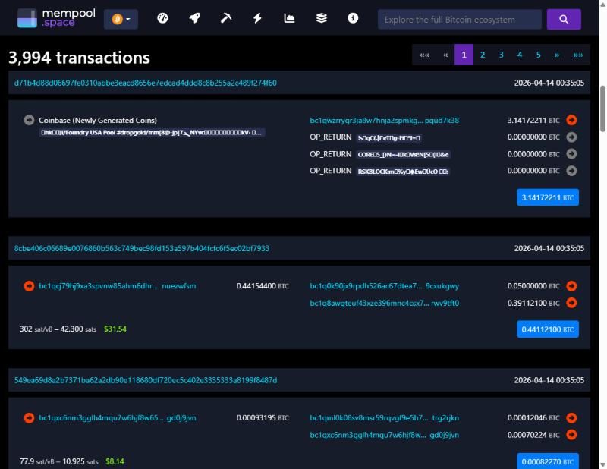Click the page vertical scrollbar thumb

(602, 109)
